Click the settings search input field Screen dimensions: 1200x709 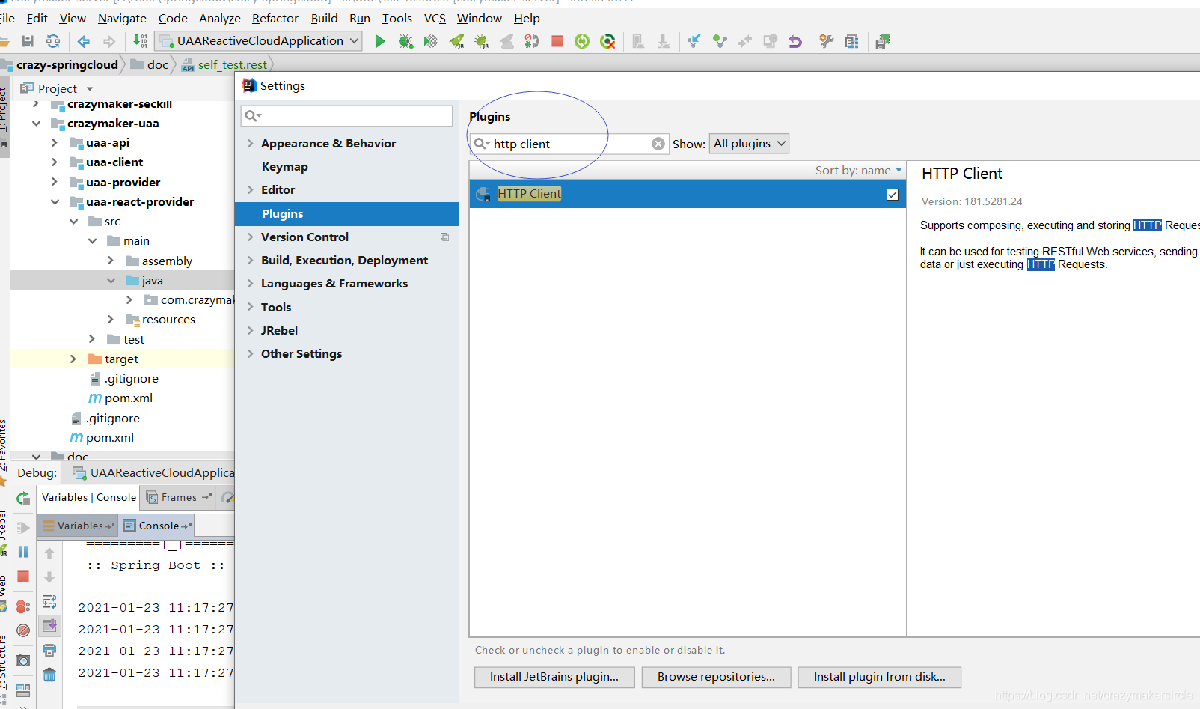point(346,115)
